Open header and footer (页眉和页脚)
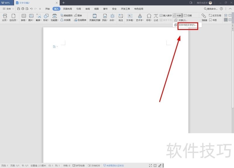Image resolution: width=234 pixels, height=168 pixels. [x=95, y=18]
